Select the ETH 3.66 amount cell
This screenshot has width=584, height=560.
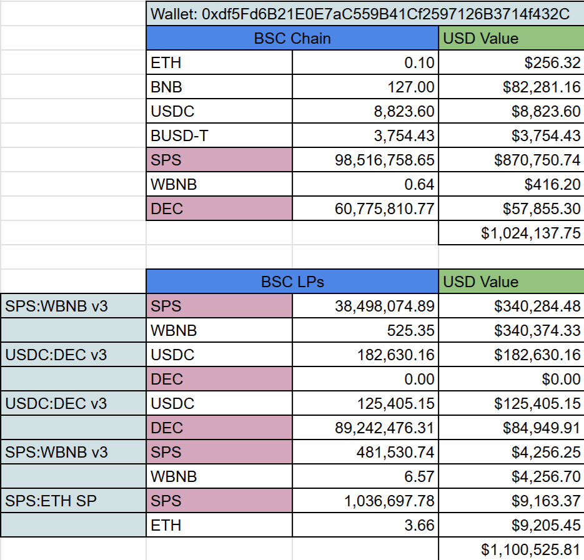pos(365,525)
